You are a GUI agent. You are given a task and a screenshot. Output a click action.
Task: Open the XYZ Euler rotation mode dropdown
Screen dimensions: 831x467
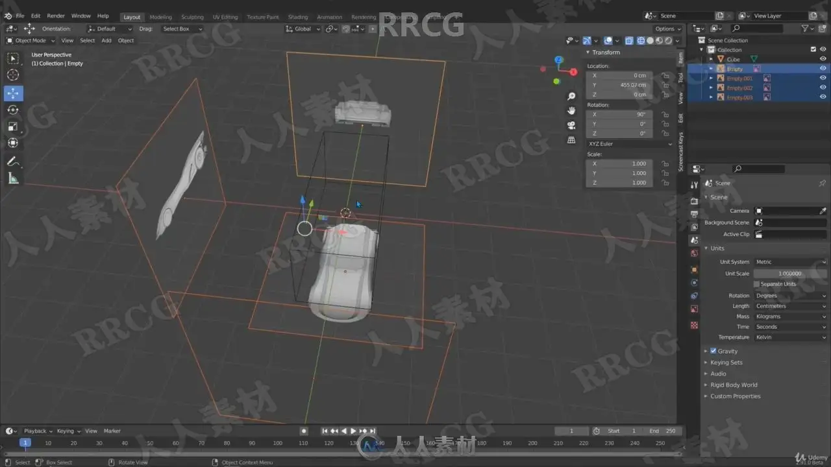[x=630, y=143]
